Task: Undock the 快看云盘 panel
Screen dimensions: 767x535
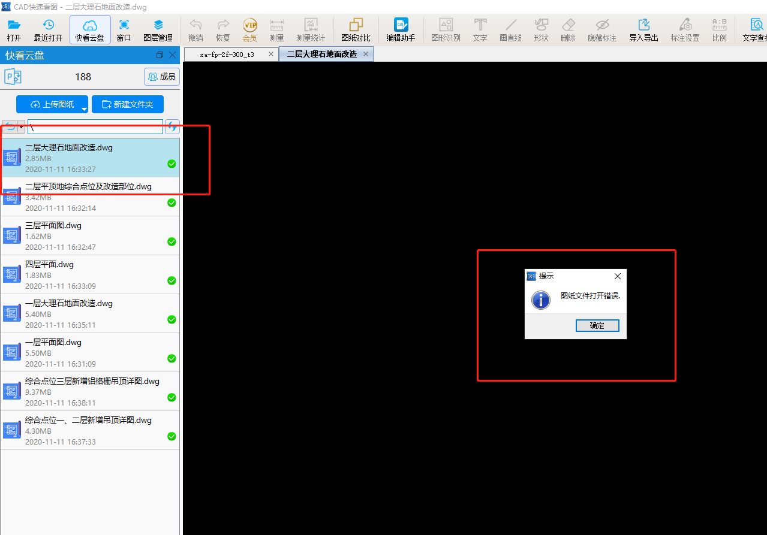Action: click(160, 55)
